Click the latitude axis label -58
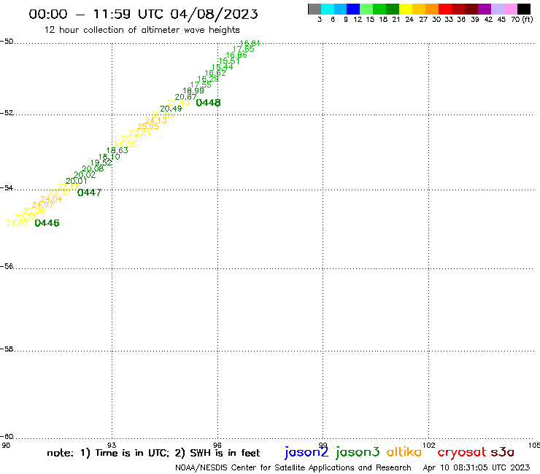This screenshot has width=540, height=474. click(7, 349)
